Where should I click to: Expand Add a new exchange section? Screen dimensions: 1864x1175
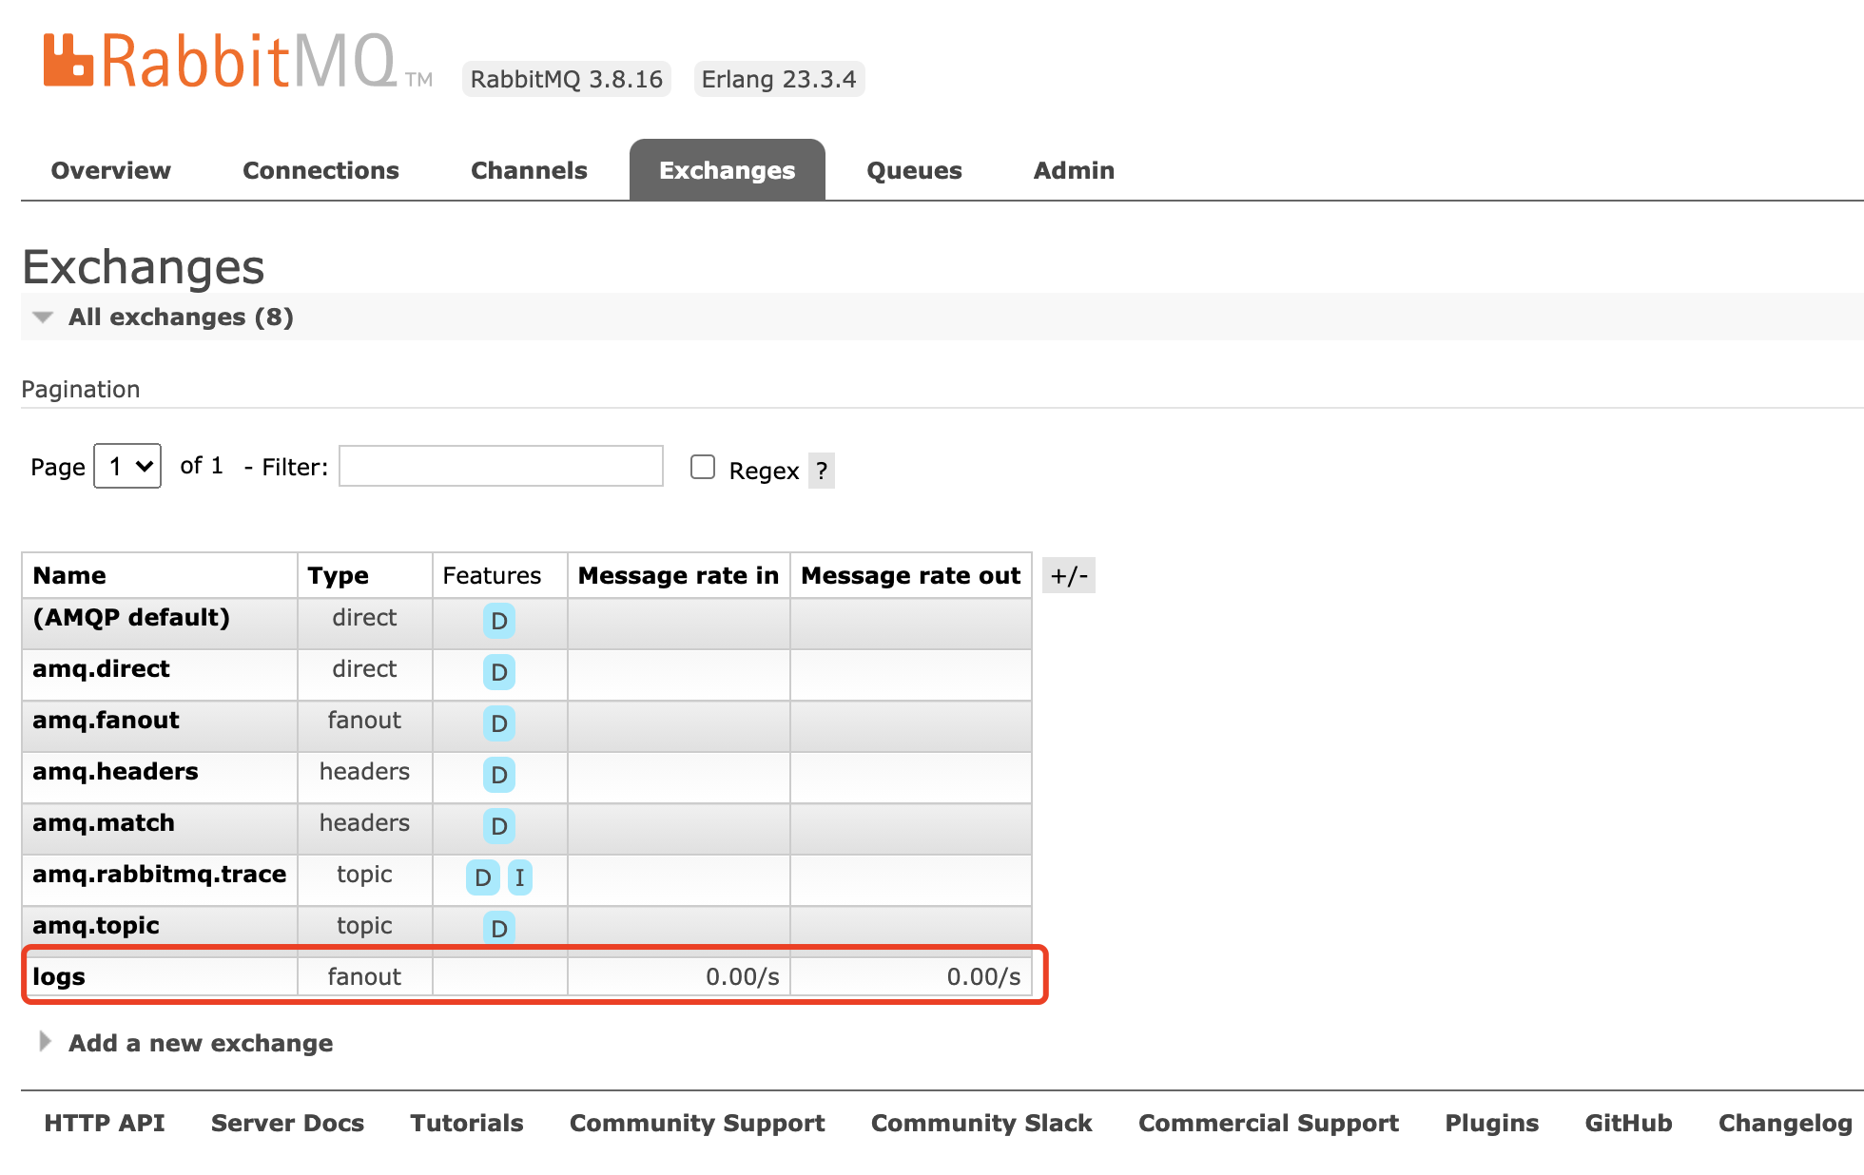(x=200, y=1043)
